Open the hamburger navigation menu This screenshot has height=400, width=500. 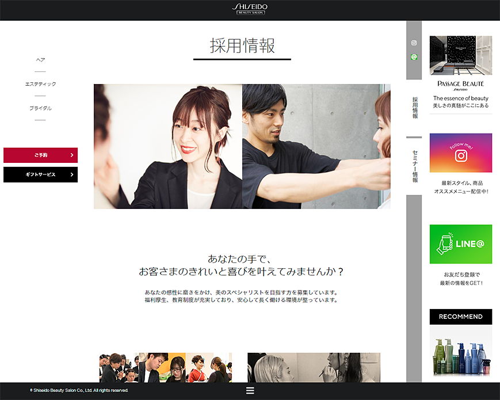tap(250, 390)
